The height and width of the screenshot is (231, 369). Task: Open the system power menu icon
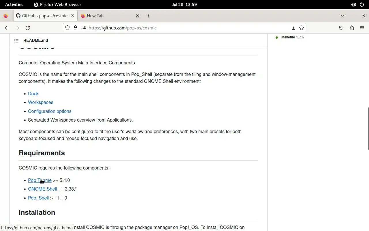(362, 5)
